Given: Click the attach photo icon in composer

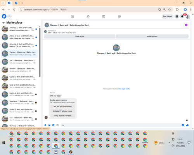Looking at the screenshot, I should [49, 125].
